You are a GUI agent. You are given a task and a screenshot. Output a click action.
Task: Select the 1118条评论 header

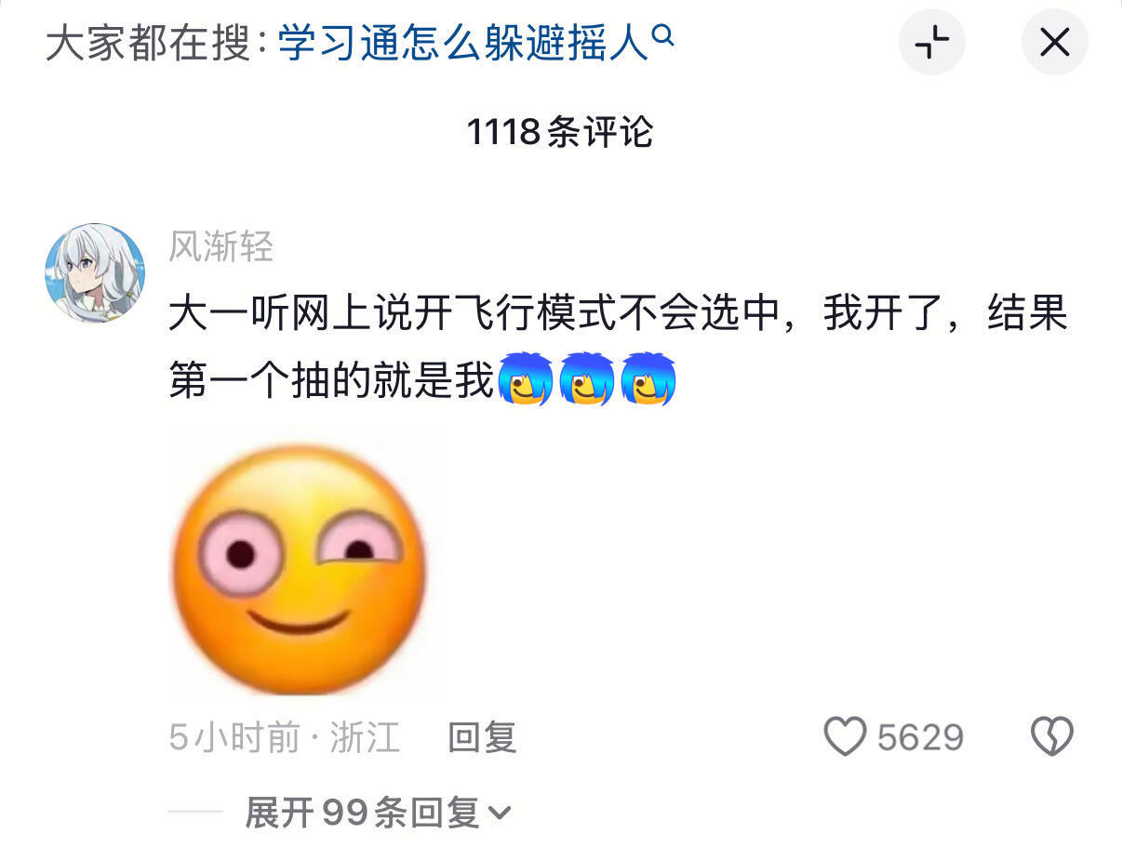pos(560,132)
